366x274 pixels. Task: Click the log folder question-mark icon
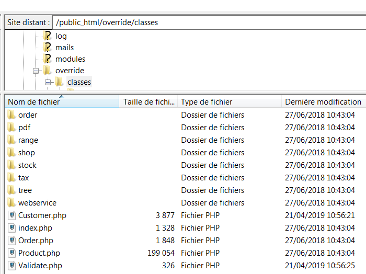click(48, 36)
